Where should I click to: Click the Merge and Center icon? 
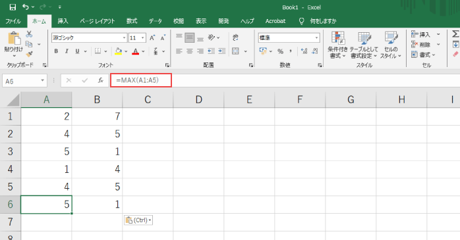pyautogui.click(x=235, y=51)
